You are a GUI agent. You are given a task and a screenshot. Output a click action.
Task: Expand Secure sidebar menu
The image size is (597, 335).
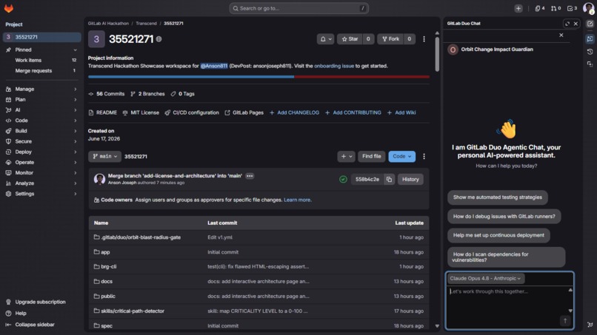click(41, 141)
